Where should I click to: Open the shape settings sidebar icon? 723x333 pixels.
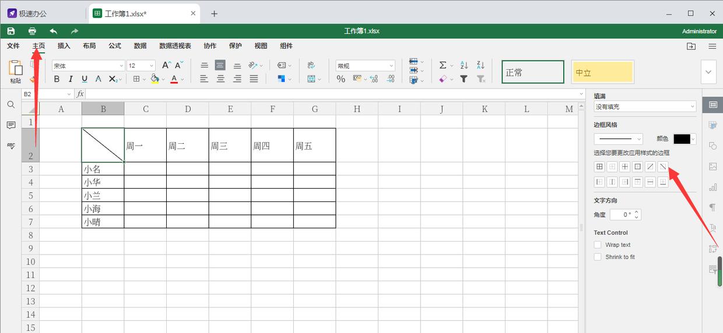[713, 146]
